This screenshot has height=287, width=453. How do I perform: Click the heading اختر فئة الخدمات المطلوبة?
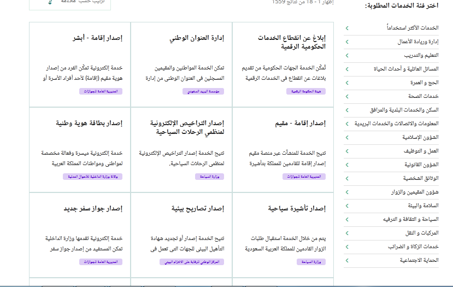click(x=402, y=5)
